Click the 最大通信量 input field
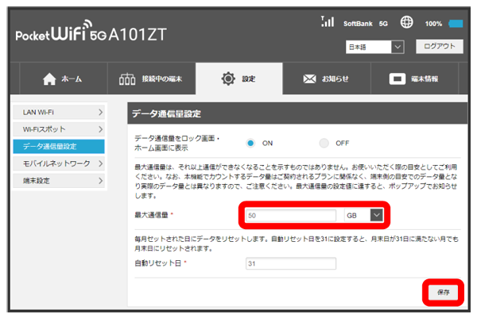 [x=291, y=215]
